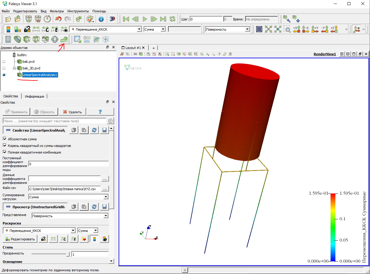Click the Применить button
This screenshot has width=370, height=274.
coord(16,112)
